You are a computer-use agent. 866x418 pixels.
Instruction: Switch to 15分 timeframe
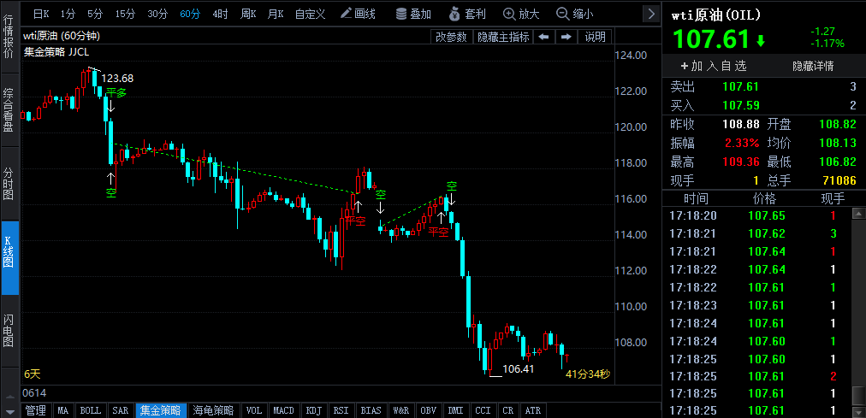[125, 14]
